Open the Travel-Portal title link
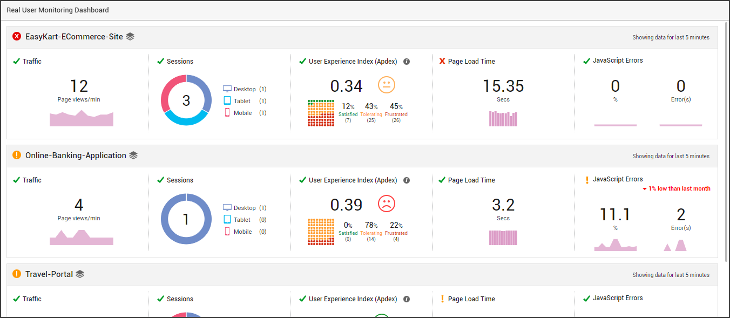The height and width of the screenshot is (318, 730). pos(49,274)
